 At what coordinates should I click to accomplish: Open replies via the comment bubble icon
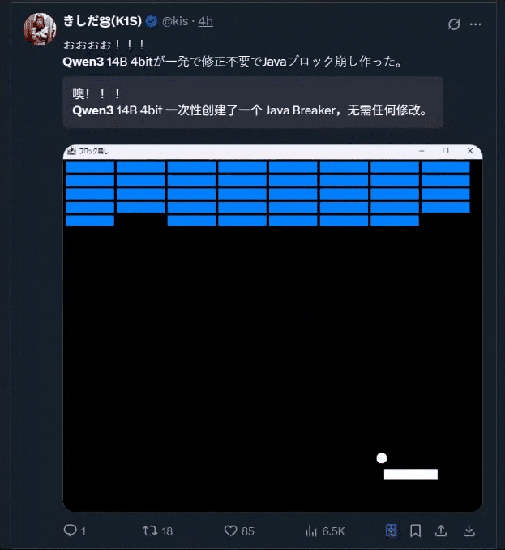70,530
